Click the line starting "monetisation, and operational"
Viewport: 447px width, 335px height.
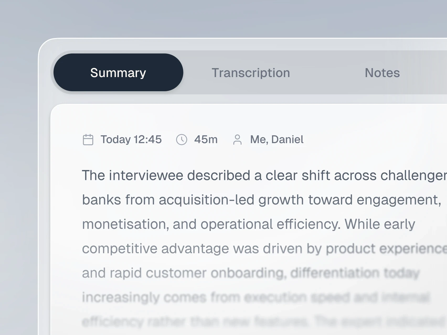pyautogui.click(x=249, y=224)
